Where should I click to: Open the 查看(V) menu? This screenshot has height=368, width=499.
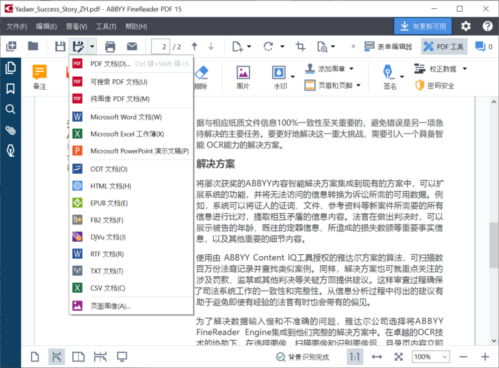point(77,27)
